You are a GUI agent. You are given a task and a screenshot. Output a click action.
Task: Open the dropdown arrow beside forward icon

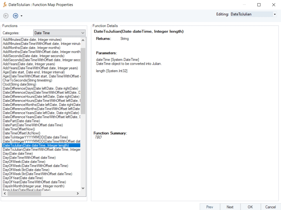tap(22, 16)
